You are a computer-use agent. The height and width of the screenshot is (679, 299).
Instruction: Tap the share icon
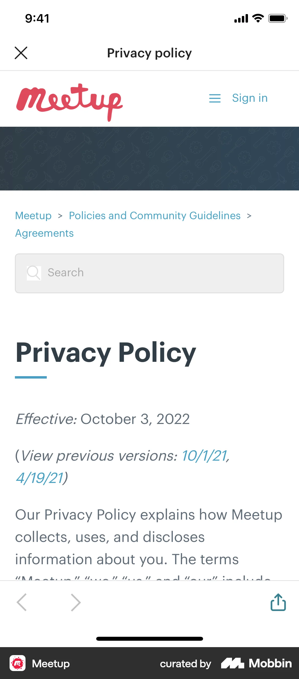[x=278, y=602]
